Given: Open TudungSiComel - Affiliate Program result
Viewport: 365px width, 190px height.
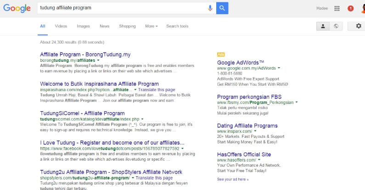Looking at the screenshot, I should coord(82,113).
